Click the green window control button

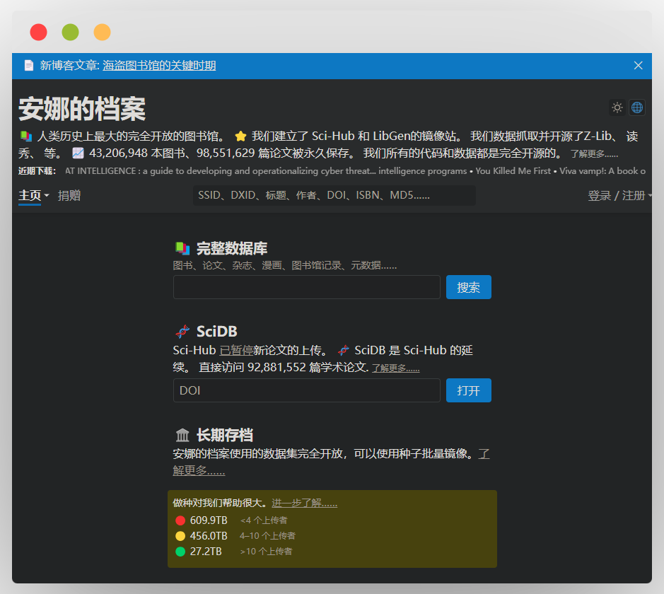click(70, 33)
